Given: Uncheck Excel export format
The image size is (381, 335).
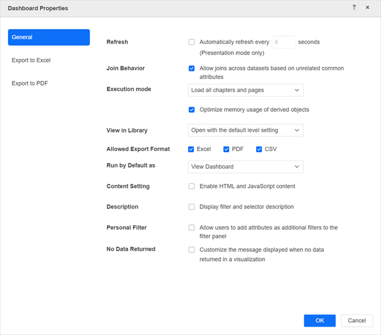Looking at the screenshot, I should click(191, 149).
